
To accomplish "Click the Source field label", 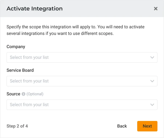I will tap(13, 94).
